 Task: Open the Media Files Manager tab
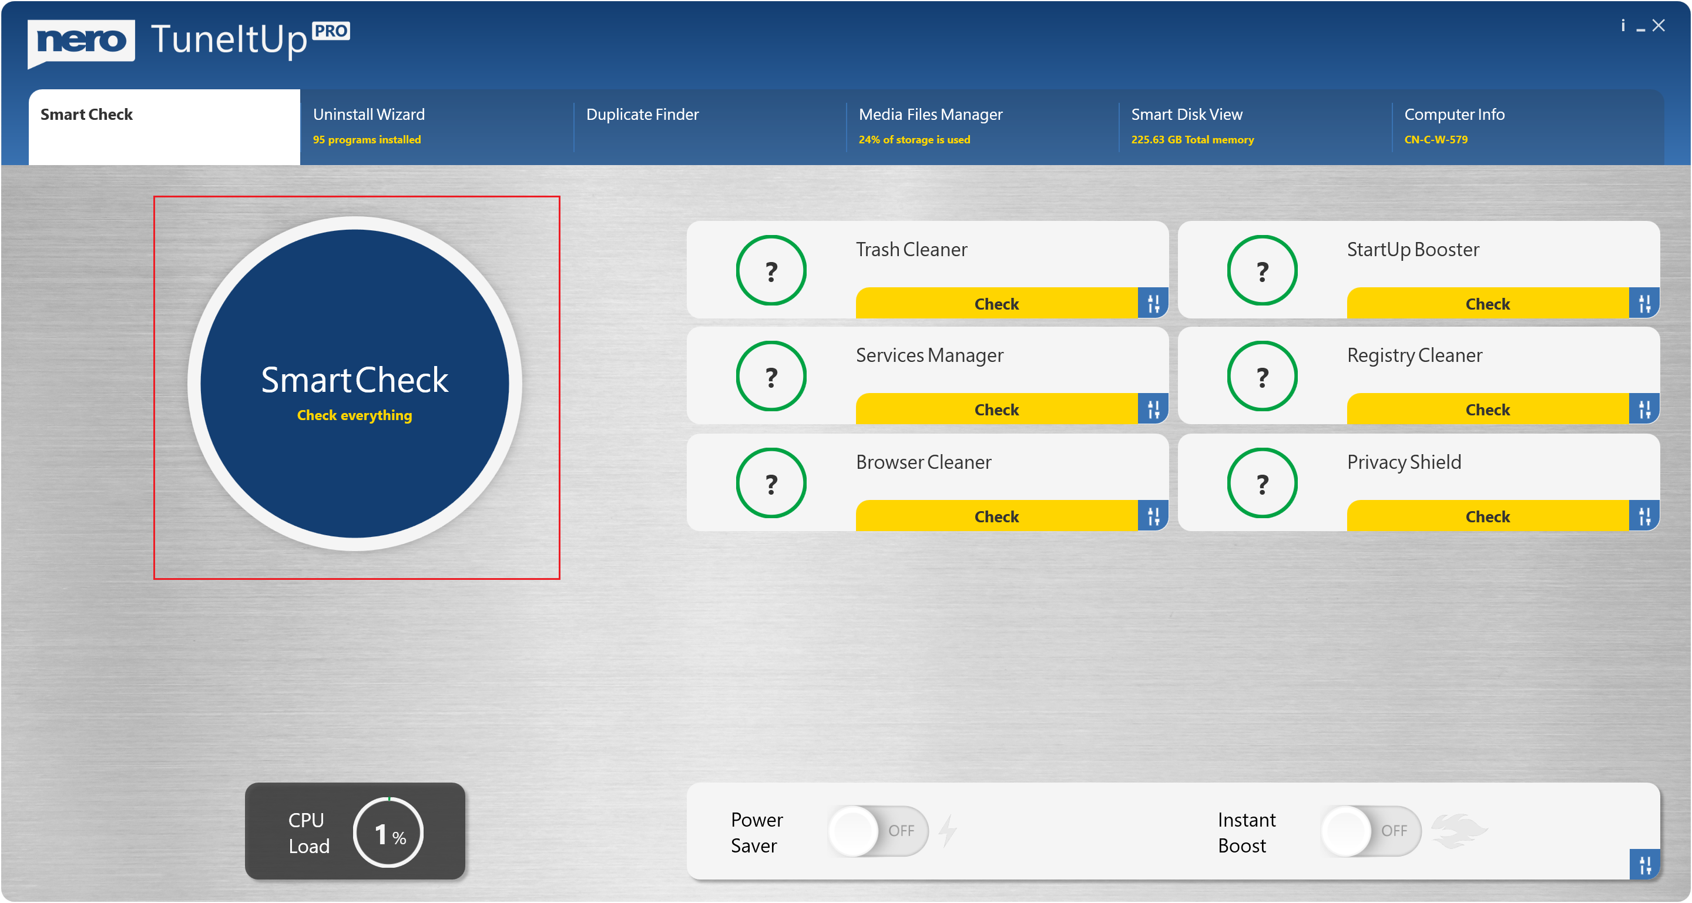[x=983, y=127]
